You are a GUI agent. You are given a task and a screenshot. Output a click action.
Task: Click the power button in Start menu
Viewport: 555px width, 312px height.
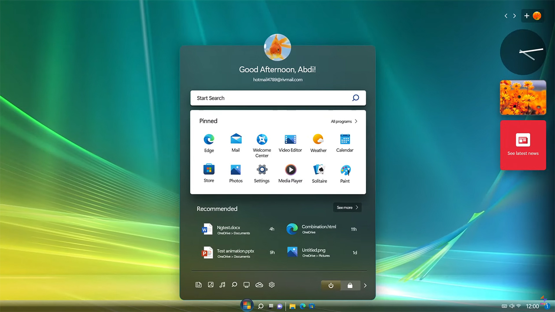pyautogui.click(x=331, y=285)
